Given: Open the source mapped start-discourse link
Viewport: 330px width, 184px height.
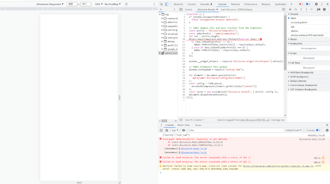Looking at the screenshot, I should tap(254, 120).
